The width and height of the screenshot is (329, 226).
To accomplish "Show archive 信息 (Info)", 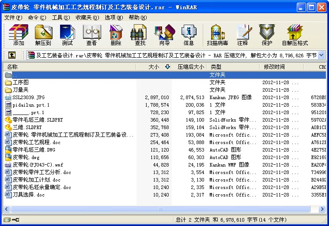I will 189,35.
